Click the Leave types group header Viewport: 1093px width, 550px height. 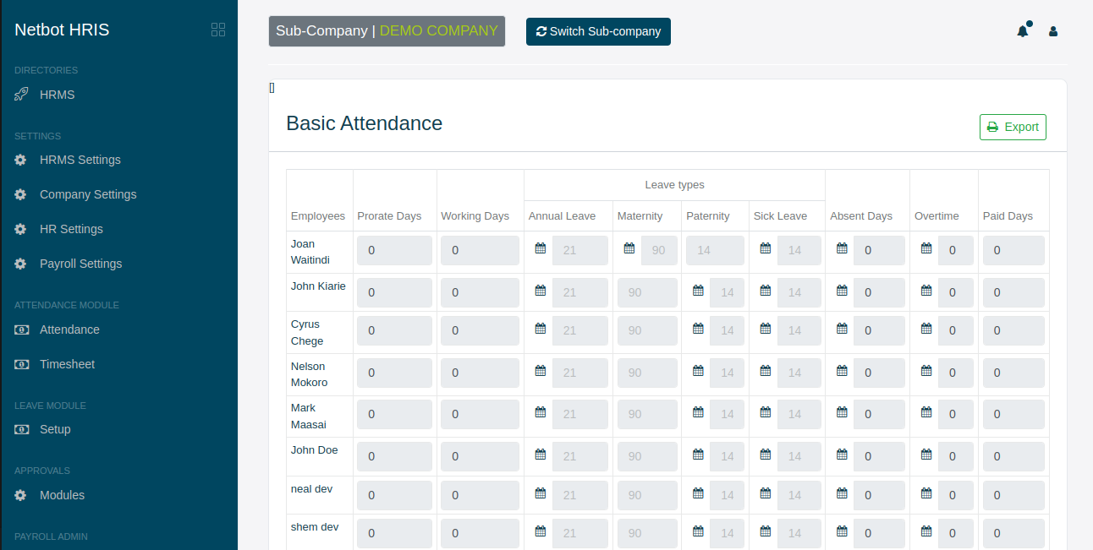[674, 185]
